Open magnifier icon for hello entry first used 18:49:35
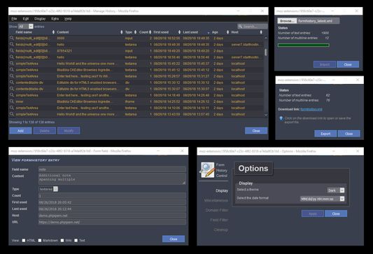The image size is (373, 254). point(12,44)
